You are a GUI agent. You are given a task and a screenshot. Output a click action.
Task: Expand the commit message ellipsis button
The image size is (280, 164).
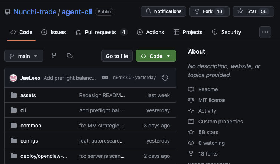click(105, 78)
